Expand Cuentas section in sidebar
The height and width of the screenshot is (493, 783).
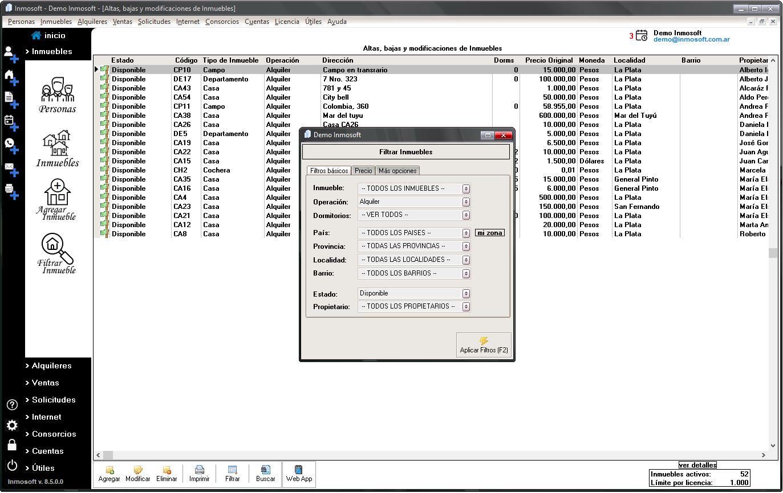tap(44, 451)
